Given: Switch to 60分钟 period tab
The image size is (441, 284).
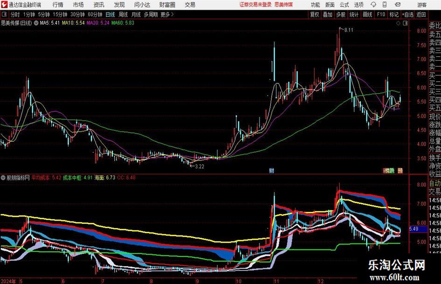Looking at the screenshot, I should point(95,14).
